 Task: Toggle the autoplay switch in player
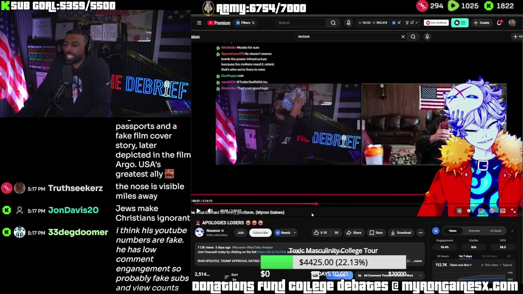(469, 211)
